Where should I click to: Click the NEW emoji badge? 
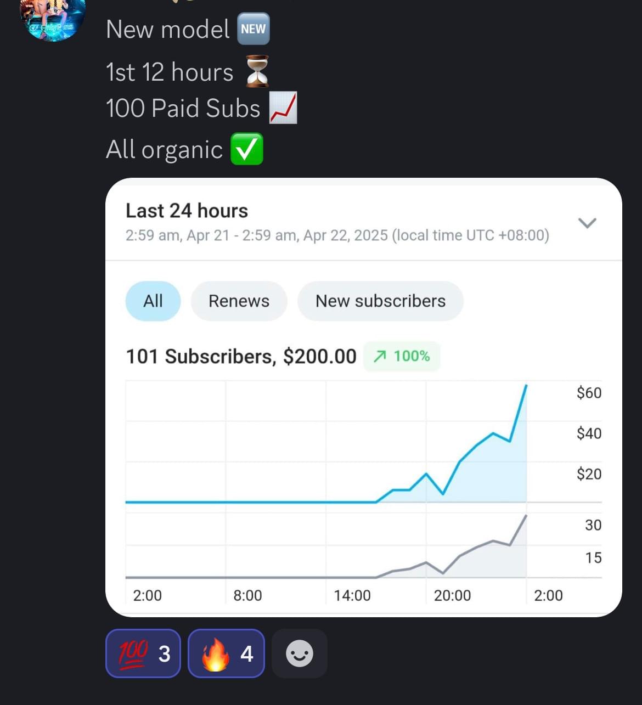coord(253,29)
